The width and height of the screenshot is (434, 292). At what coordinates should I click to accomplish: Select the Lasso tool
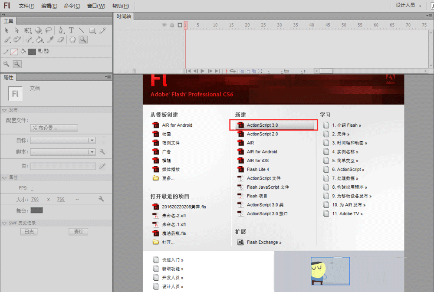[49, 30]
